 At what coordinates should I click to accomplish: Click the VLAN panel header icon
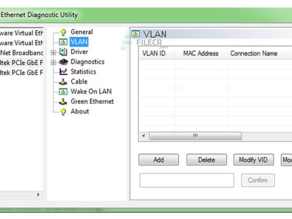pyautogui.click(x=136, y=34)
